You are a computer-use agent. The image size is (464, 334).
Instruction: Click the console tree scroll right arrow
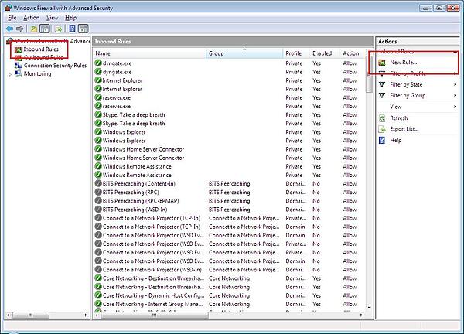tap(86, 315)
